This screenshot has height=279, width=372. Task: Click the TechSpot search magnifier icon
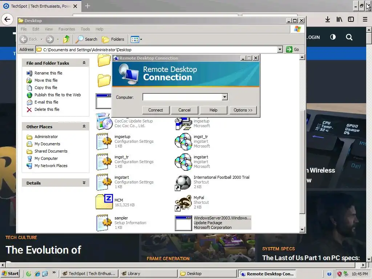coord(349,37)
